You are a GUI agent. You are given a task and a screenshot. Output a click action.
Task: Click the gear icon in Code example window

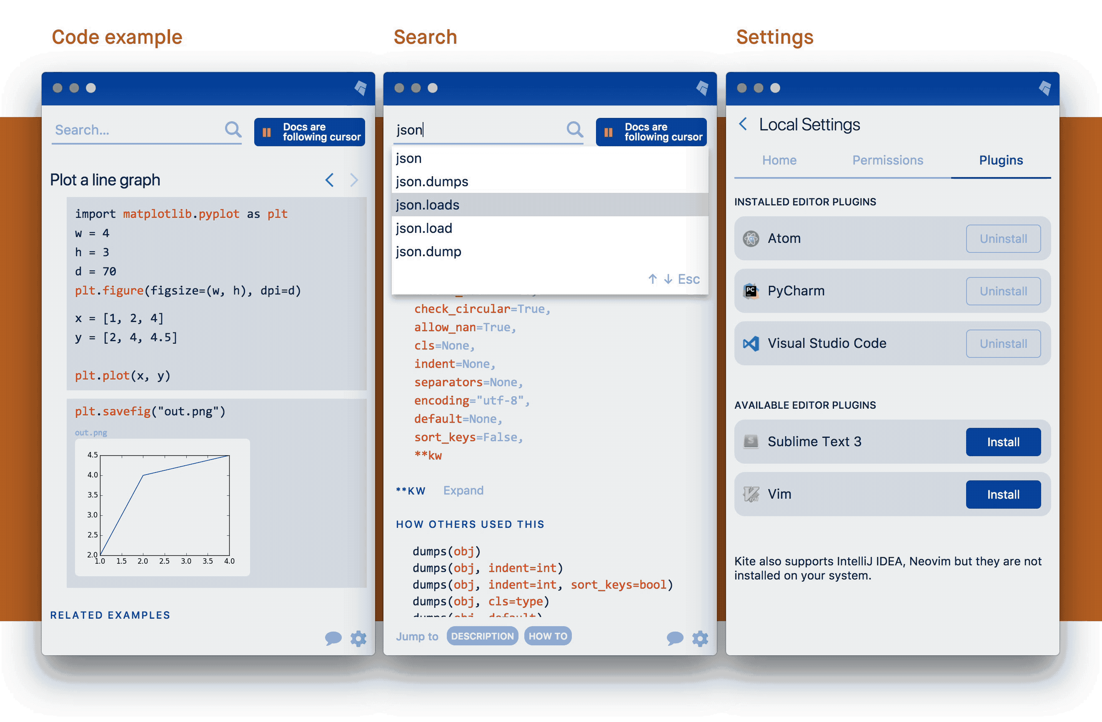(358, 638)
